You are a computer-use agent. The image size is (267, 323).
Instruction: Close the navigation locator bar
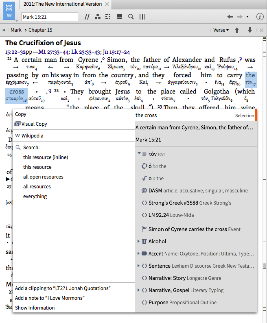pos(261,30)
